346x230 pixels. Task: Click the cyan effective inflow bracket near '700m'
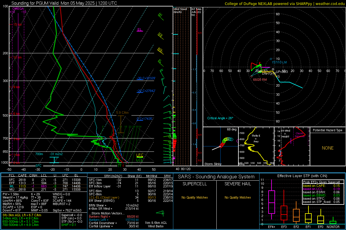(54, 160)
